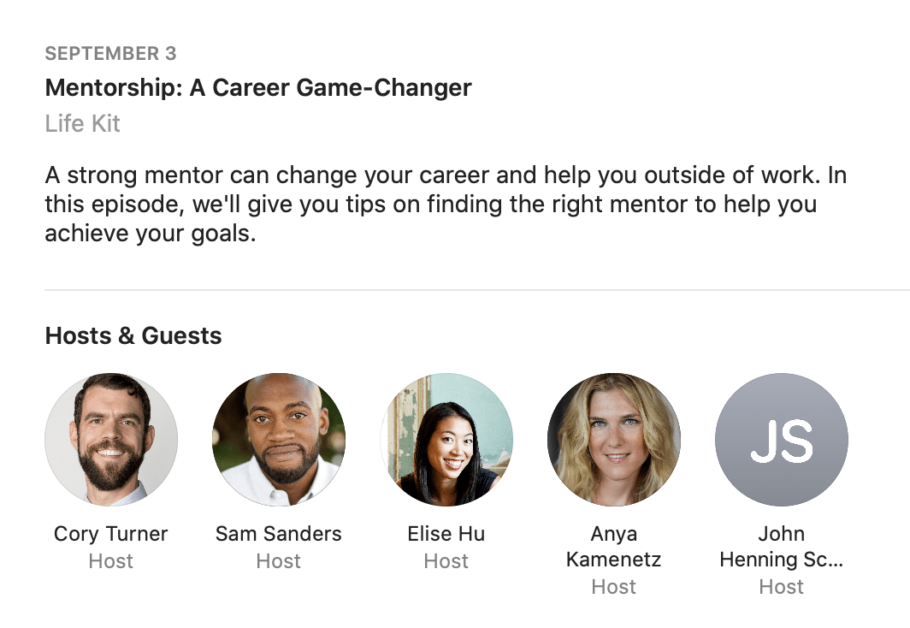Open the gray JS initials avatar
910x628 pixels.
(x=782, y=440)
